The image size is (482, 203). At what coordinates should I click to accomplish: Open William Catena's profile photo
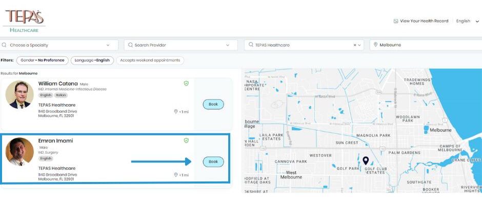tap(19, 95)
